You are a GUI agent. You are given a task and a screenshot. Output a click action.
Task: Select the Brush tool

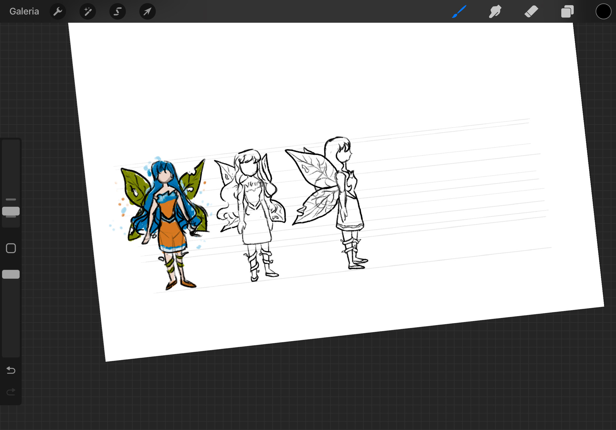click(x=459, y=11)
